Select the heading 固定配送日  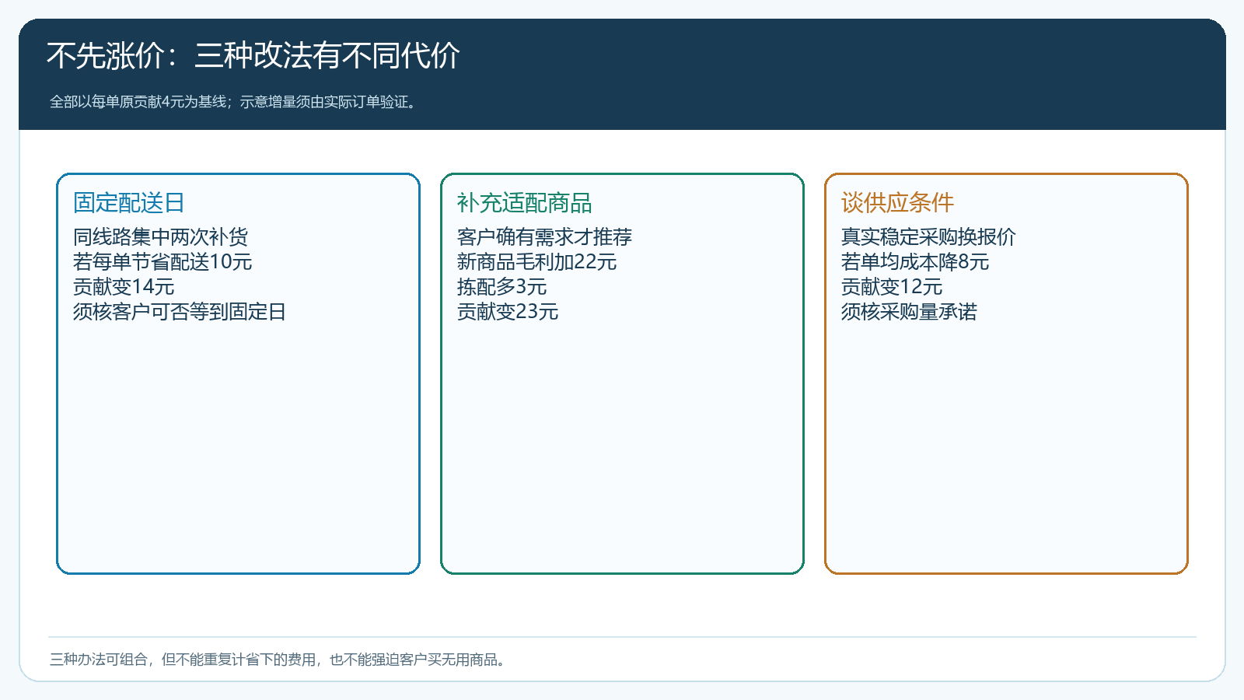129,203
